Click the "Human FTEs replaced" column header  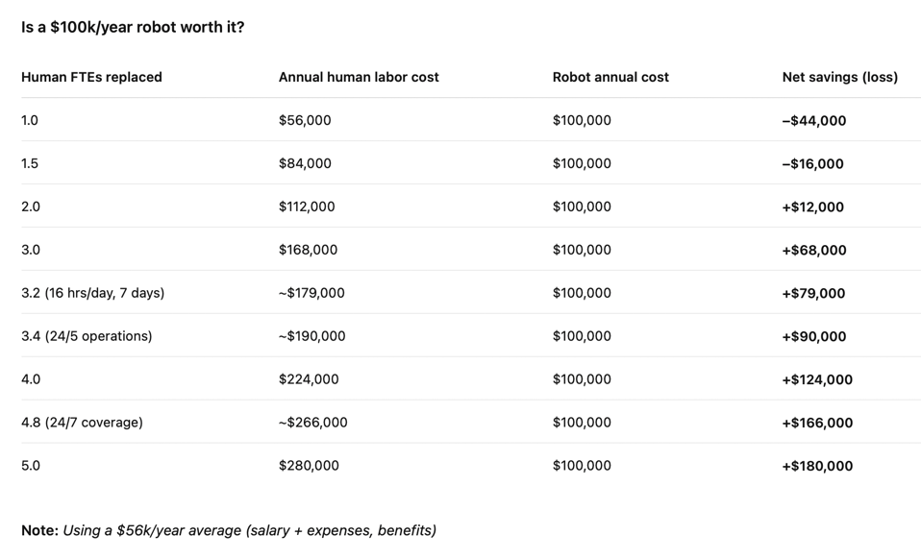tap(91, 77)
